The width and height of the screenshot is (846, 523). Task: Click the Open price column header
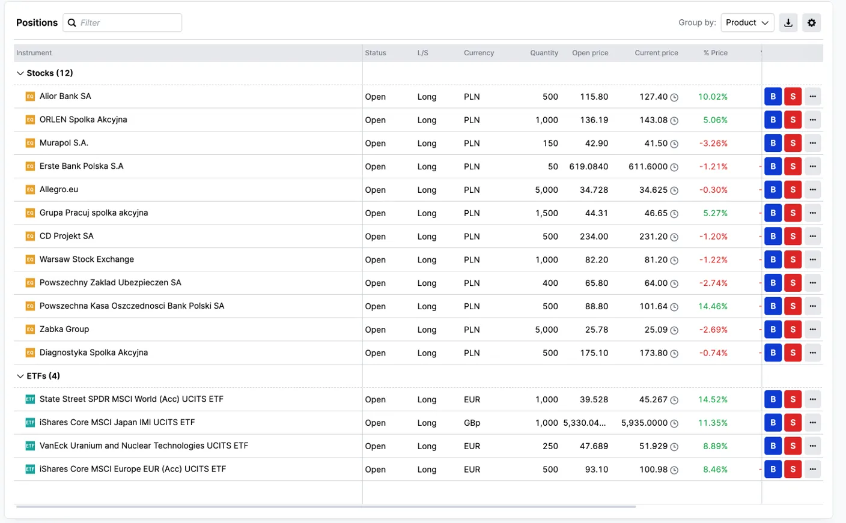coord(590,53)
